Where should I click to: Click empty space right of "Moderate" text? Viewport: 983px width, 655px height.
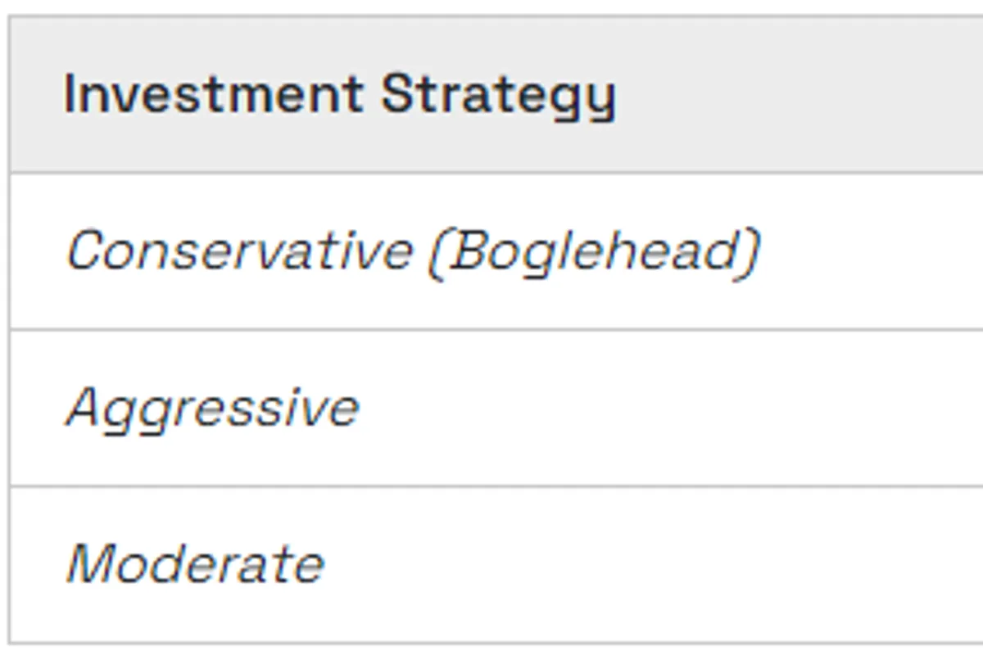pos(655,564)
